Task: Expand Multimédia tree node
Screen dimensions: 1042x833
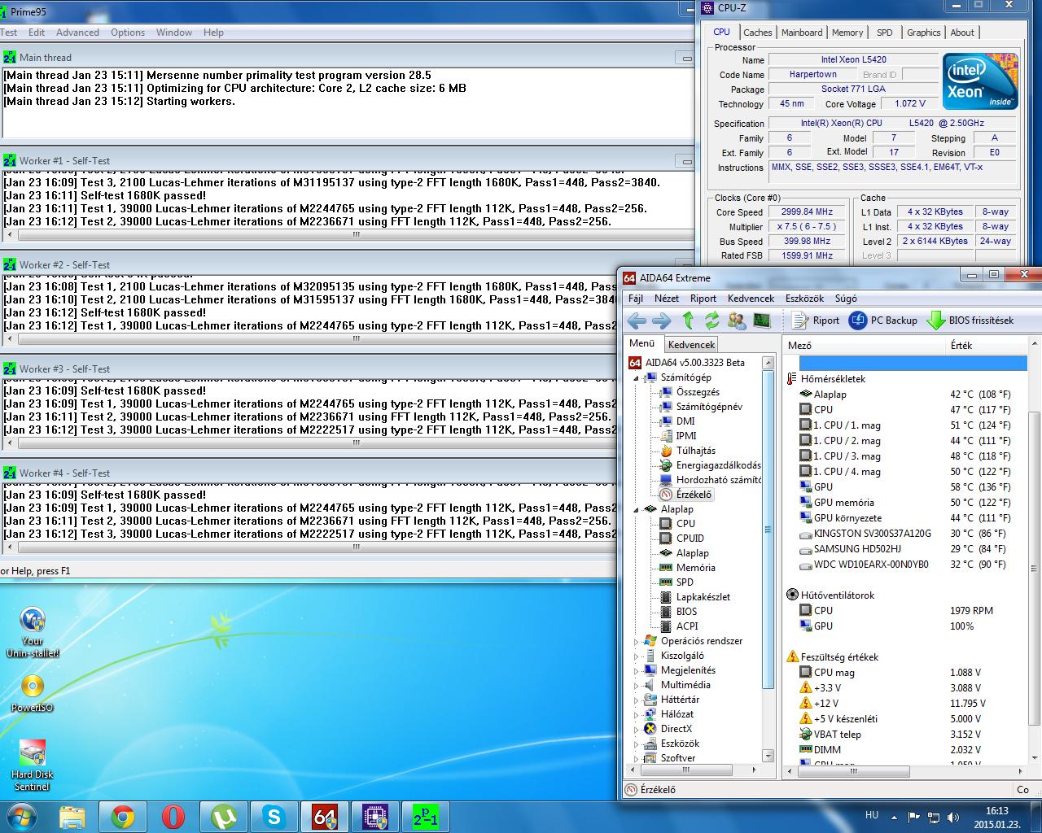Action: click(637, 685)
